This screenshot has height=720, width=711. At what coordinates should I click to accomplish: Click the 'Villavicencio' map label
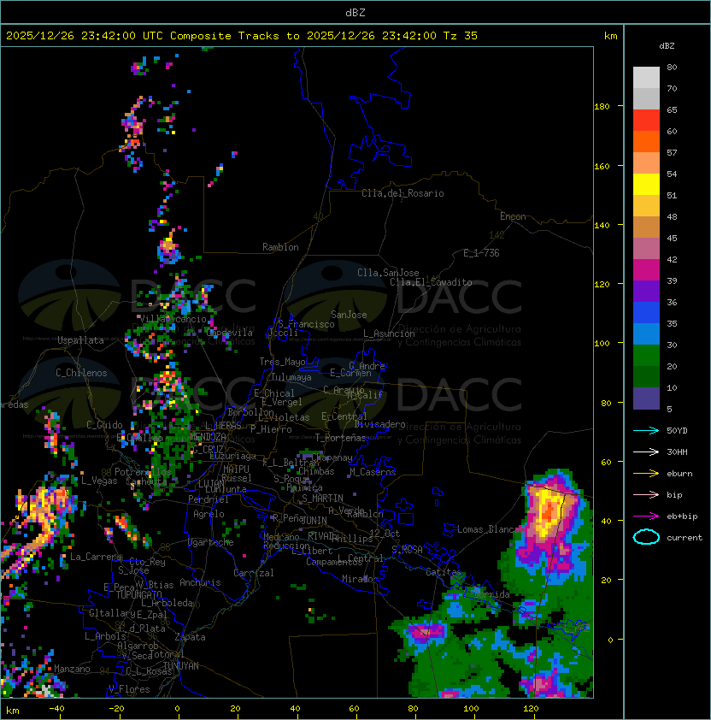(173, 319)
